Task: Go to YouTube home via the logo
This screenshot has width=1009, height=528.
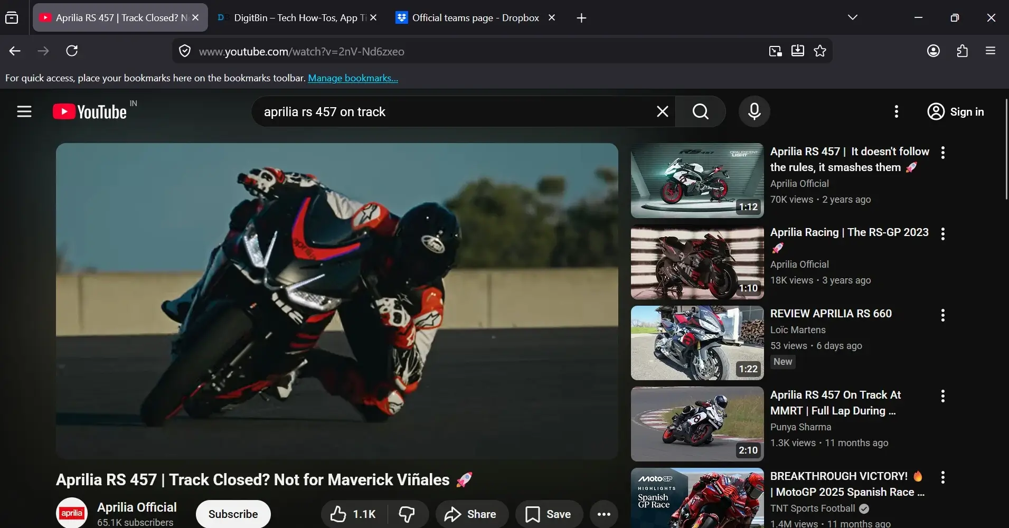Action: [x=89, y=111]
